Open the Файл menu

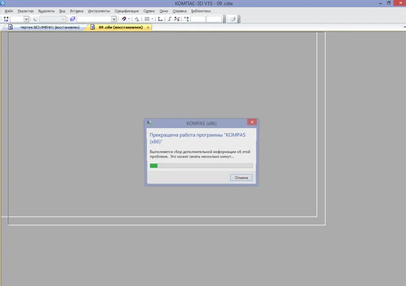coord(9,11)
